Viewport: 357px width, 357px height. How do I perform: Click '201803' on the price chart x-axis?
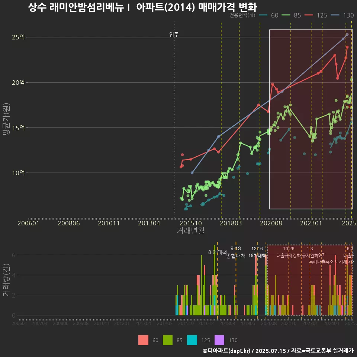click(231, 223)
